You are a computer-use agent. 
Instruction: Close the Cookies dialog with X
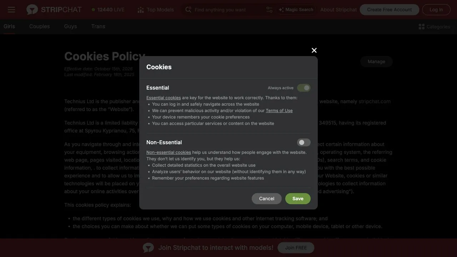(x=314, y=50)
